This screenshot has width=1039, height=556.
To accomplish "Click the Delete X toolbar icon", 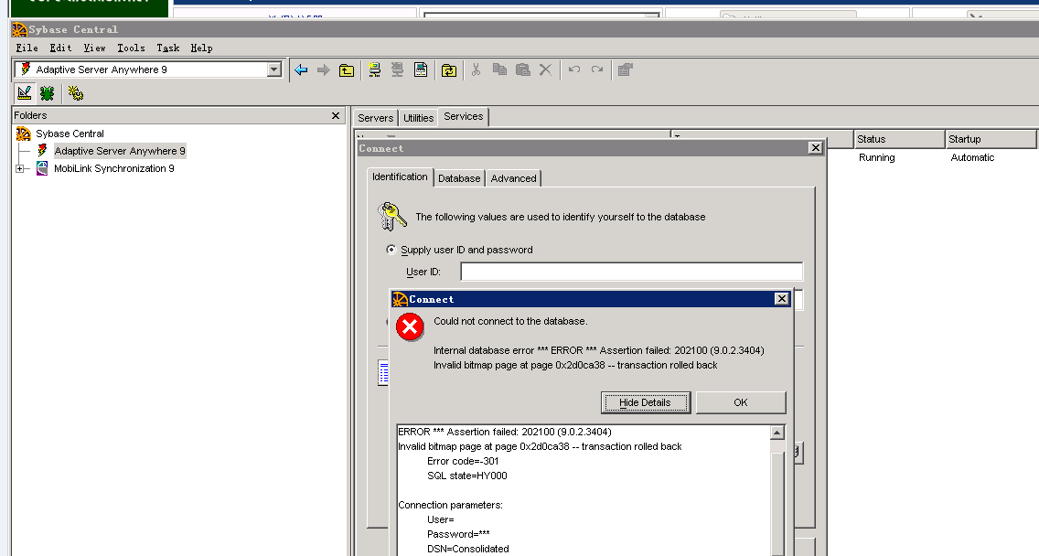I will coord(545,69).
